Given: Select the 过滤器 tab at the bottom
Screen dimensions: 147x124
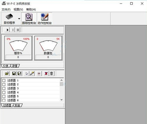Looking at the screenshot, I should pyautogui.click(x=7, y=105).
